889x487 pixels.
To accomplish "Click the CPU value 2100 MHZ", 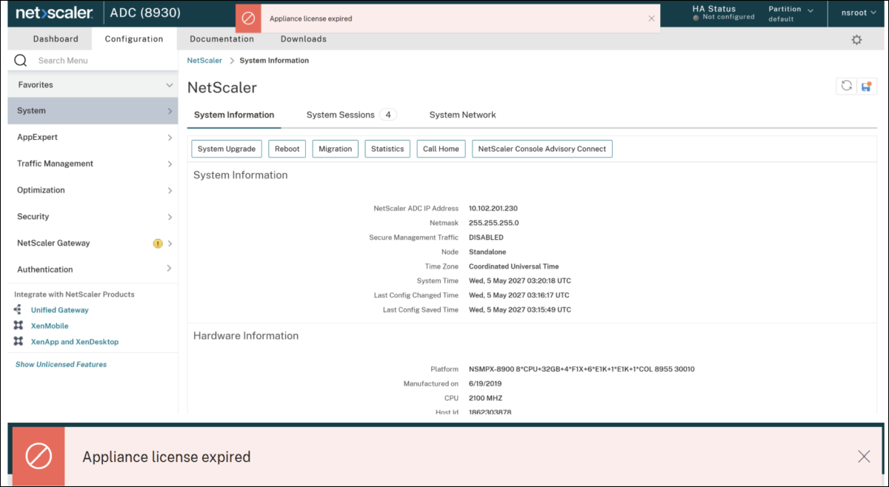I will [486, 398].
